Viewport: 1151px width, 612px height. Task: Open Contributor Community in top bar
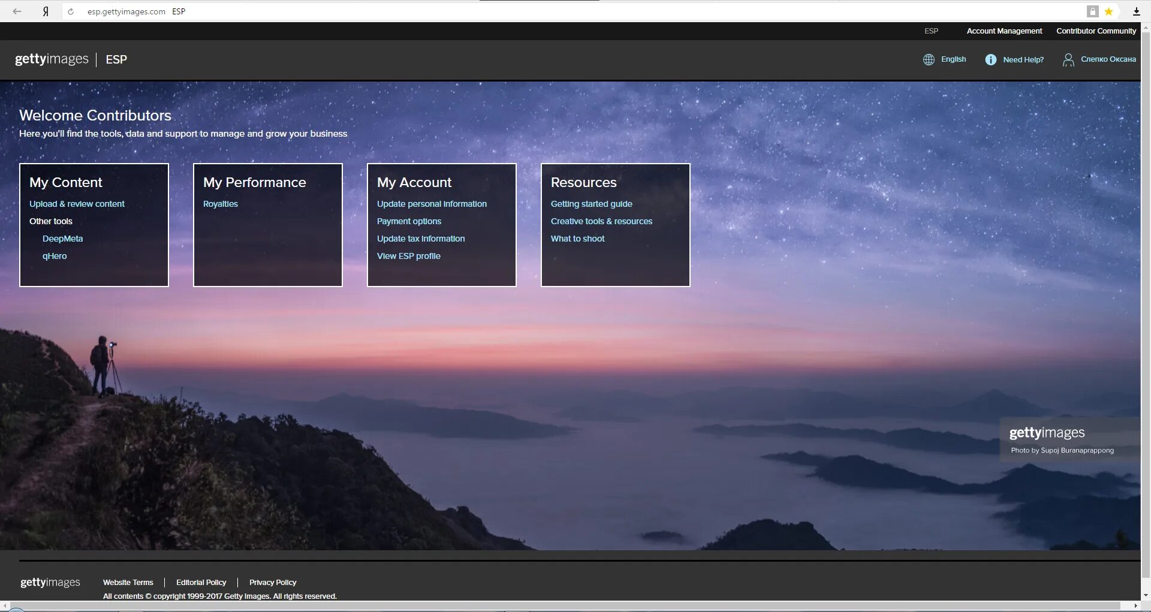point(1096,31)
